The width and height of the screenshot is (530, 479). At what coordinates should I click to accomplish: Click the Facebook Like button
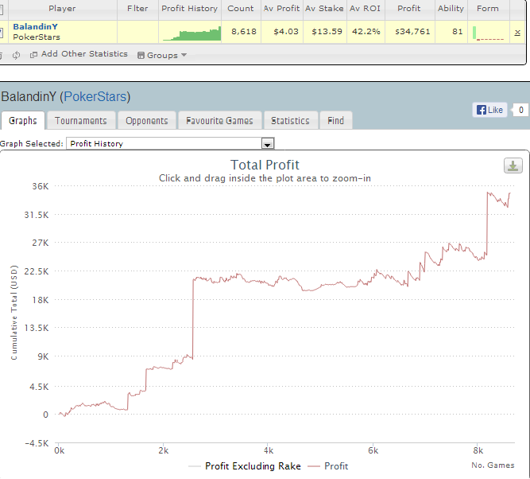pos(489,110)
